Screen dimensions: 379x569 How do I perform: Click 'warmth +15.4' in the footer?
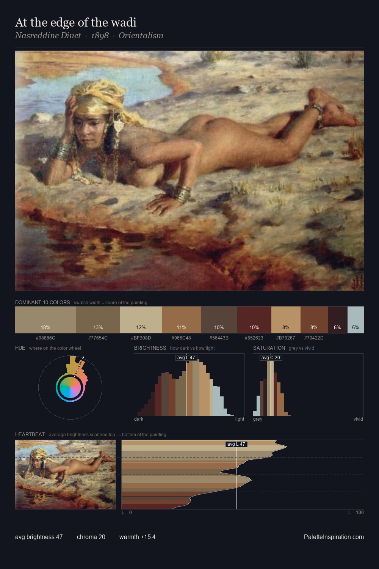tap(137, 537)
